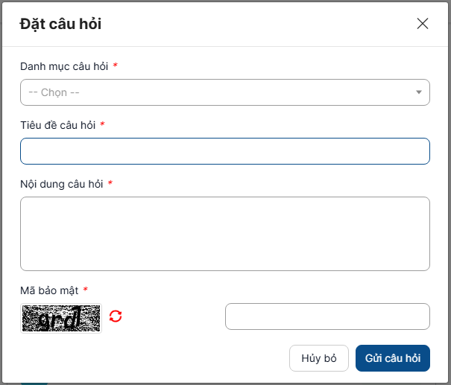This screenshot has width=451, height=385.
Task: Expand category dropdown using its arrow
Action: (418, 92)
